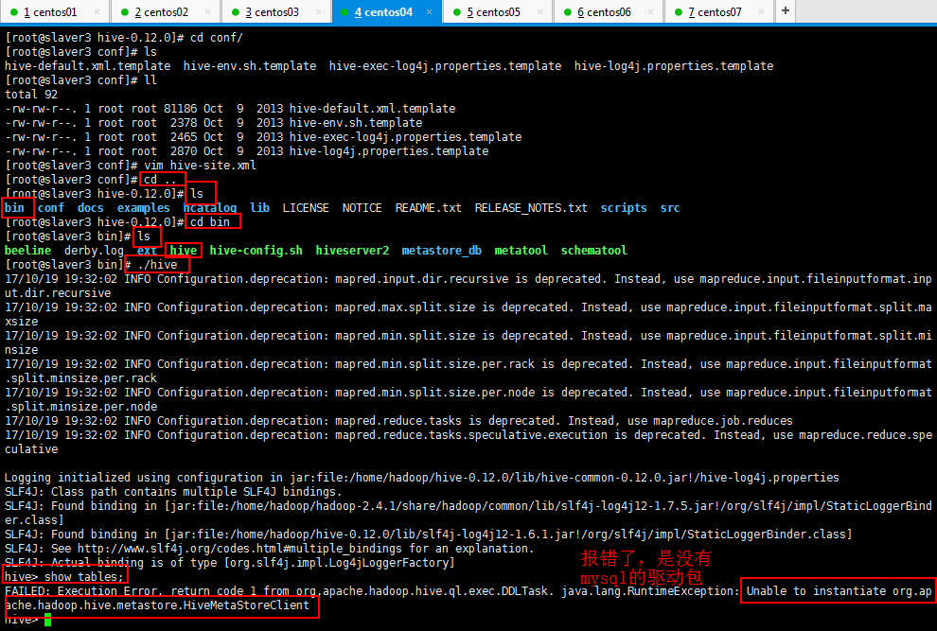
Task: Click the 'derby.log' file name
Action: point(94,251)
